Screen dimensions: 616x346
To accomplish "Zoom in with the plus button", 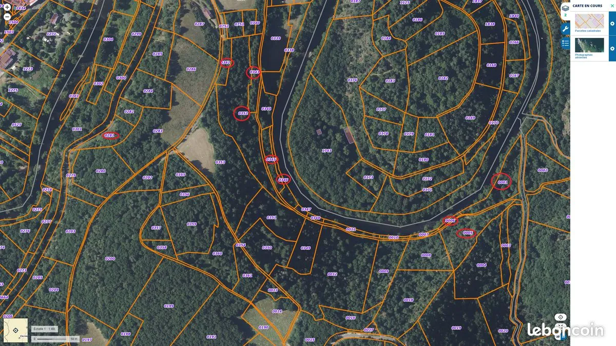I will point(7,7).
